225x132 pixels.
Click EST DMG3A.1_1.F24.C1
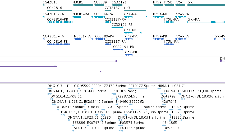tap(63, 91)
